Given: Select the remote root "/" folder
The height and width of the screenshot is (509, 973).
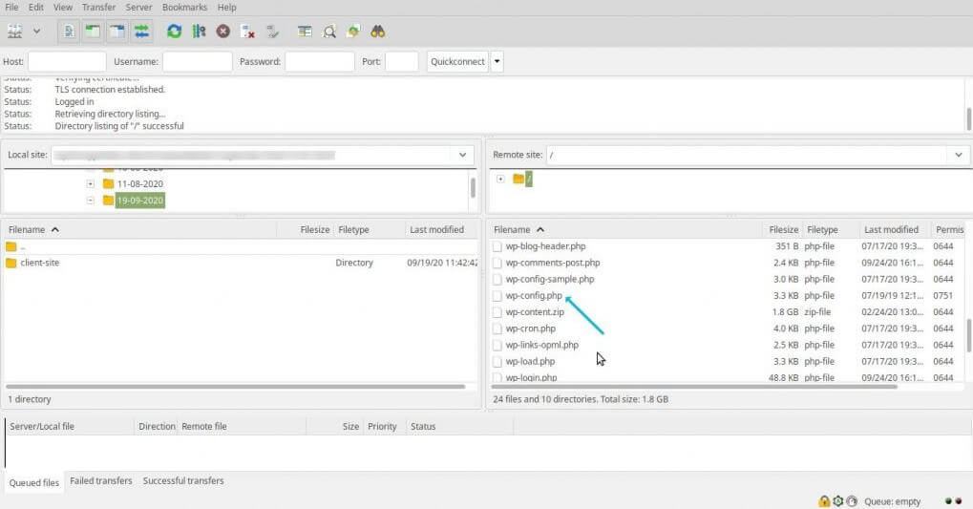Looking at the screenshot, I should [528, 179].
